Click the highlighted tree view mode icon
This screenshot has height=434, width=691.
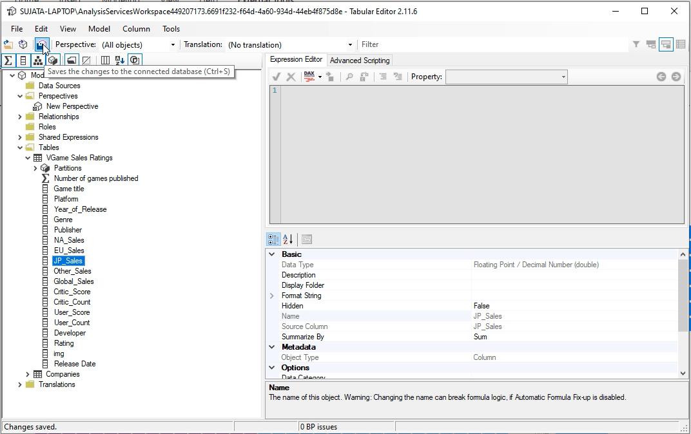click(666, 44)
